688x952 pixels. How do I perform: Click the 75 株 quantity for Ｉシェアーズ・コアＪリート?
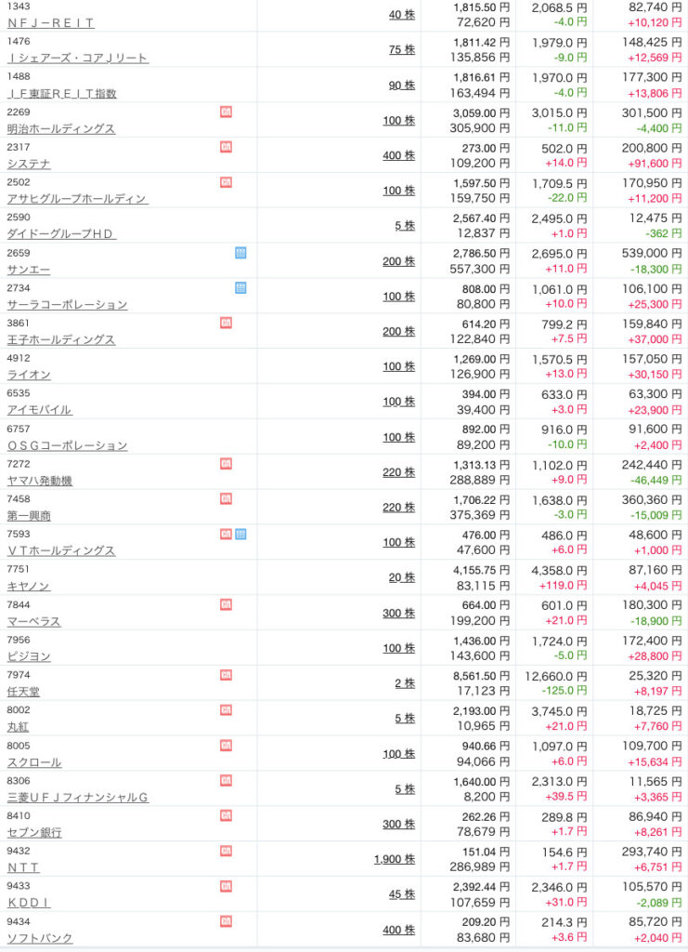pos(402,49)
